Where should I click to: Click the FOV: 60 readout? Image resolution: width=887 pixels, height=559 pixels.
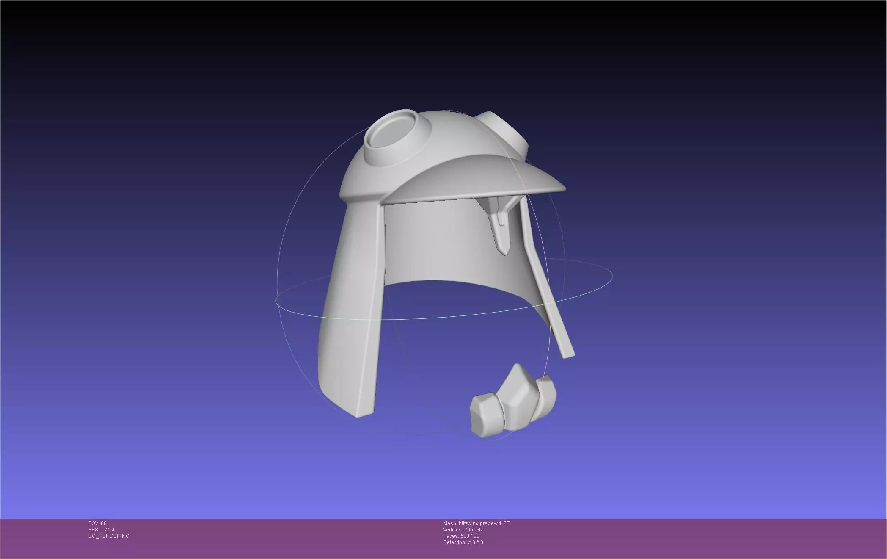tap(98, 523)
